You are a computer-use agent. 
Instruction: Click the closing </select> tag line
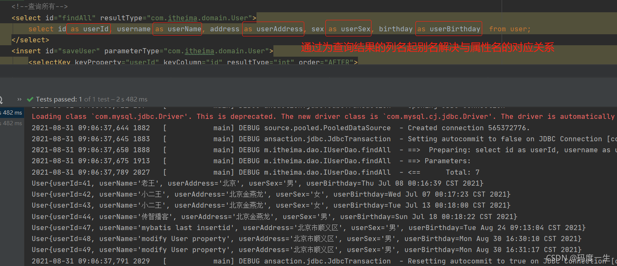30,40
